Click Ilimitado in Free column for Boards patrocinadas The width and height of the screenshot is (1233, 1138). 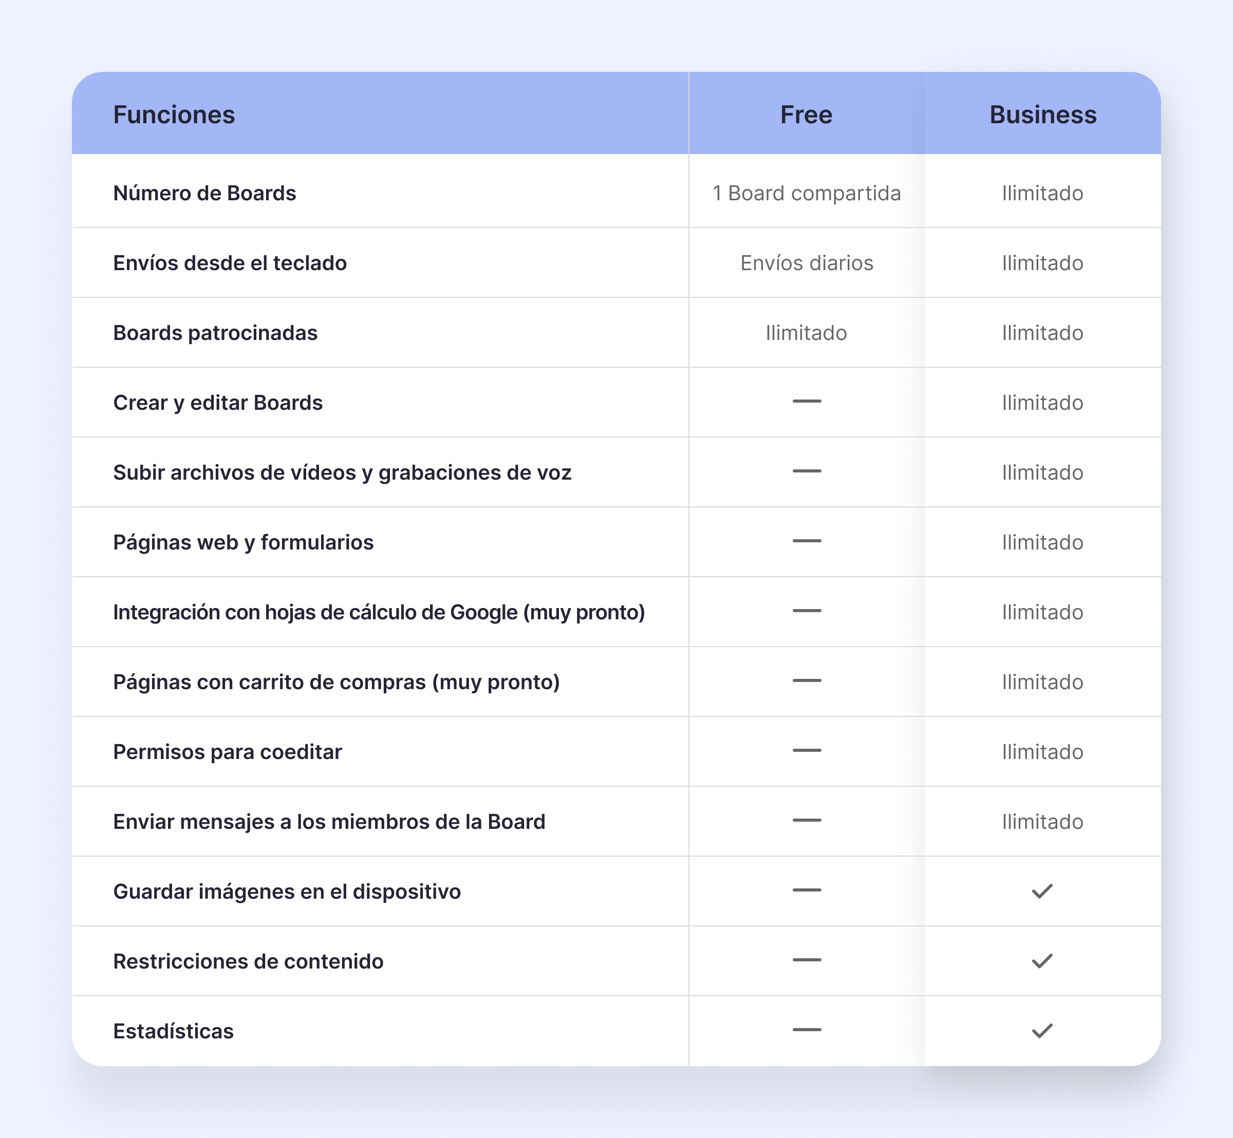coord(806,333)
